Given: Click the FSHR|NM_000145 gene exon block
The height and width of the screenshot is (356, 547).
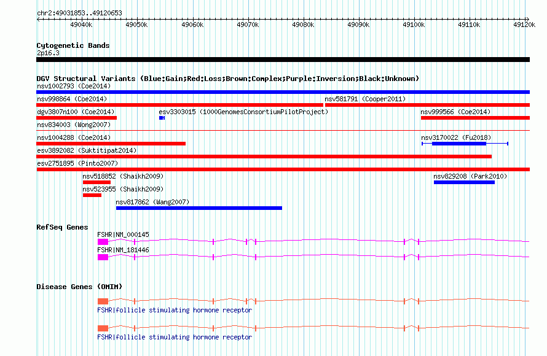Looking at the screenshot, I should pyautogui.click(x=103, y=242).
